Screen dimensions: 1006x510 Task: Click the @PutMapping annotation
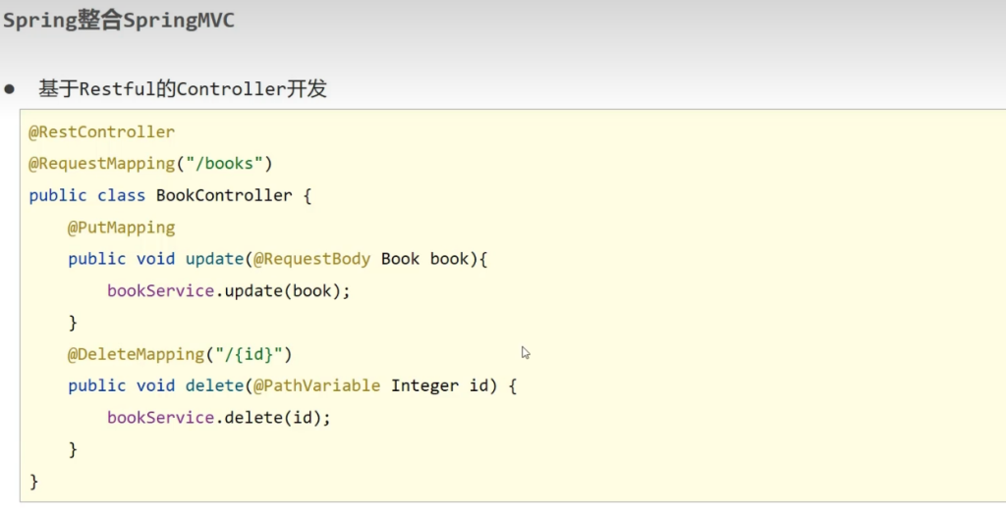pyautogui.click(x=121, y=227)
